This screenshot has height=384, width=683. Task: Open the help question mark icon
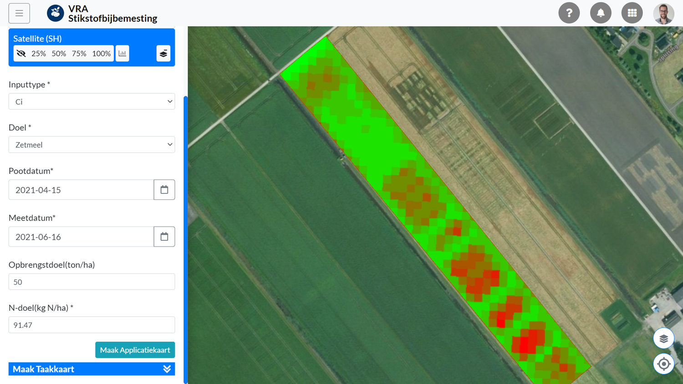click(569, 13)
